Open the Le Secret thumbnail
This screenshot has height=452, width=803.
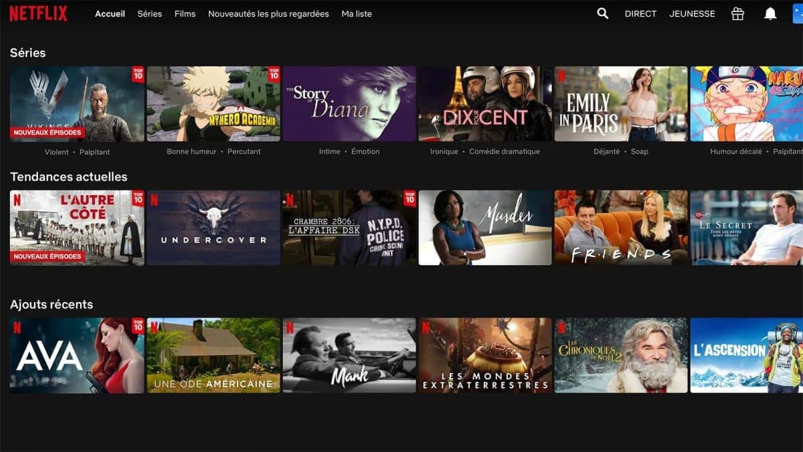point(747,228)
